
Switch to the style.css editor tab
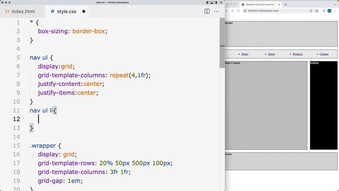[x=67, y=12]
